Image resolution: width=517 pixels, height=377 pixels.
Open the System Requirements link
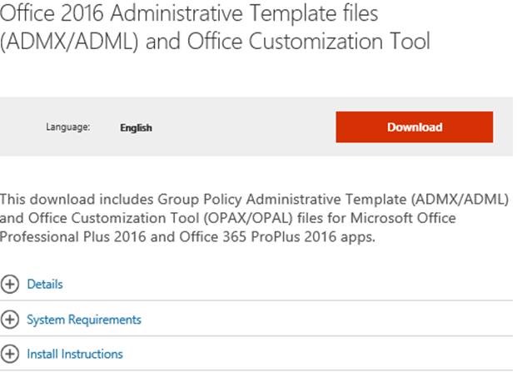pyautogui.click(x=84, y=320)
